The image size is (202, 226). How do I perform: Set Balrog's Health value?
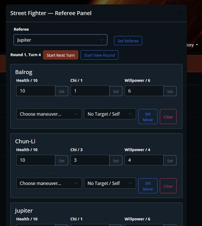coord(61,91)
